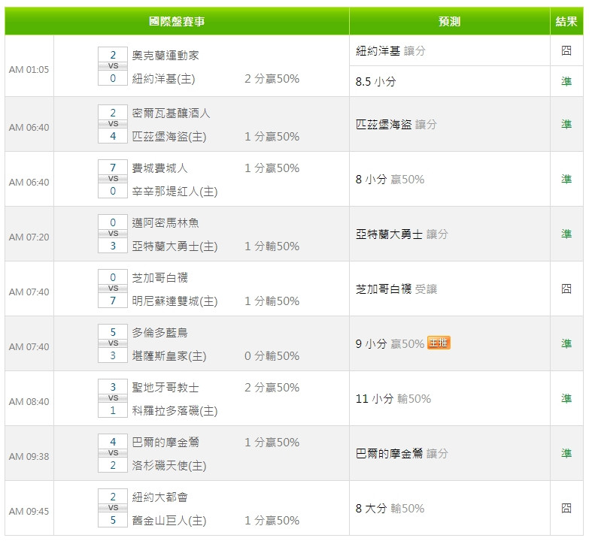Click the 結果 column header

(x=566, y=21)
